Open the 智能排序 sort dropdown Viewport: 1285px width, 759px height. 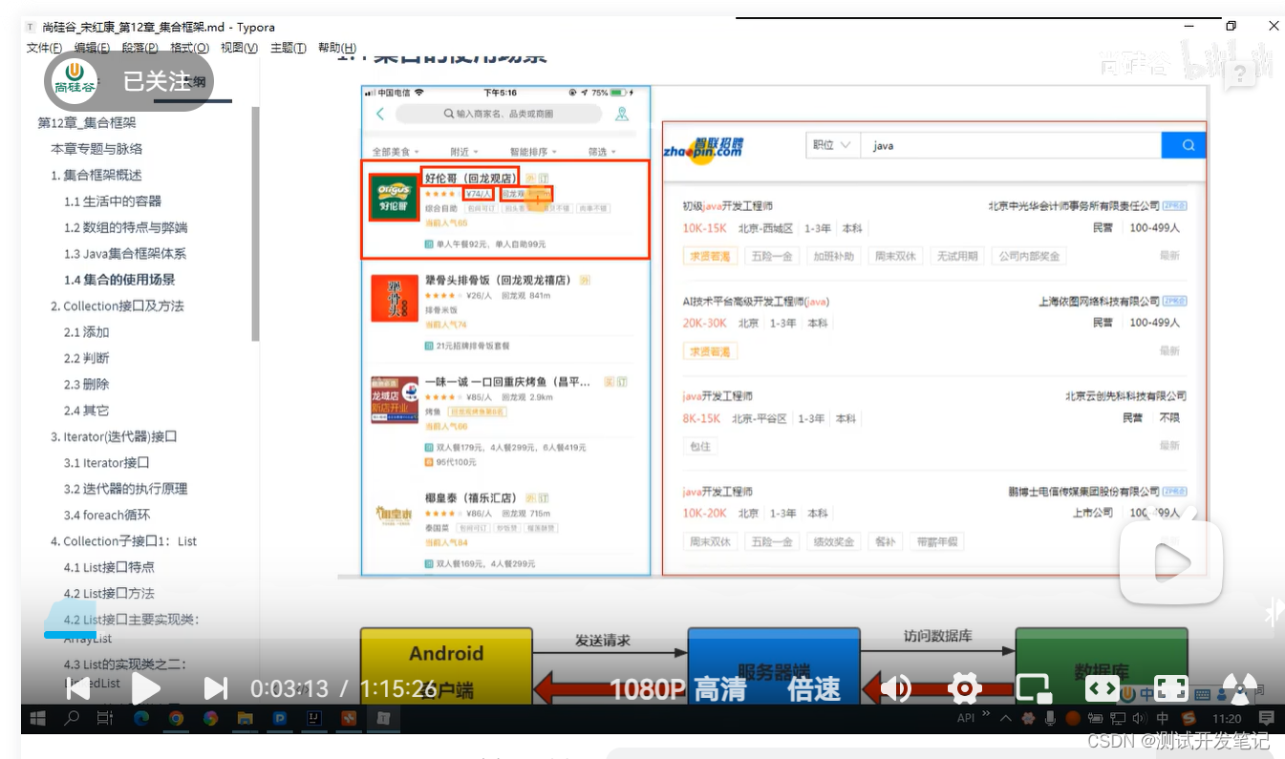(x=533, y=152)
